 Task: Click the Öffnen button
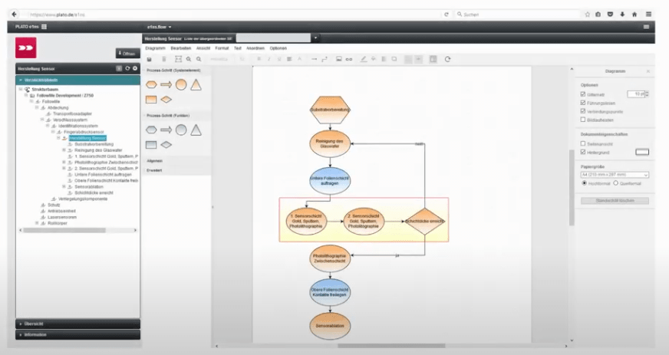pyautogui.click(x=127, y=54)
